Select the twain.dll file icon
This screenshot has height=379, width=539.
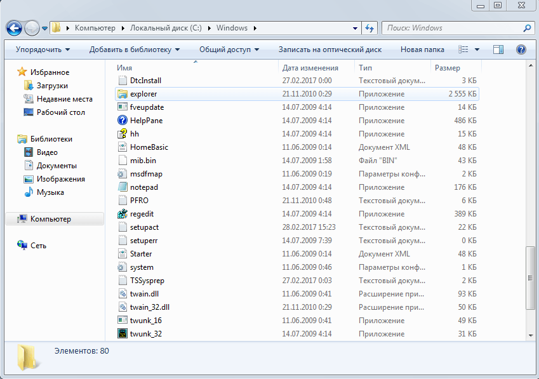(x=123, y=294)
